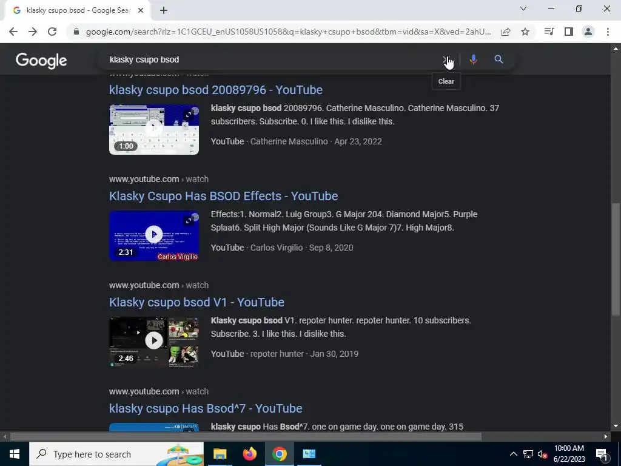Open Klasky Csupo Has BSOD Effects result

pos(223,196)
